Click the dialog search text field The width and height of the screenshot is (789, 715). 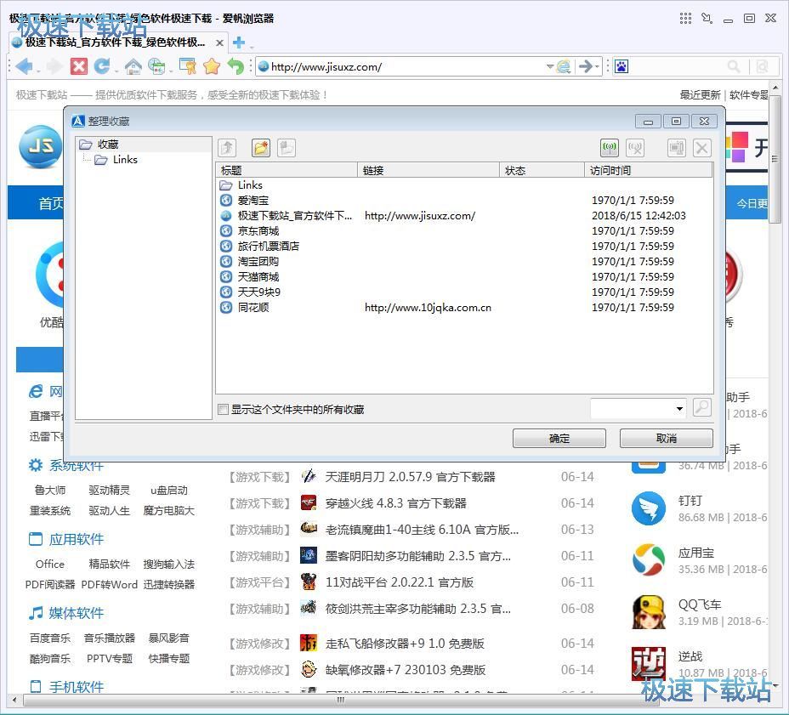coord(632,409)
